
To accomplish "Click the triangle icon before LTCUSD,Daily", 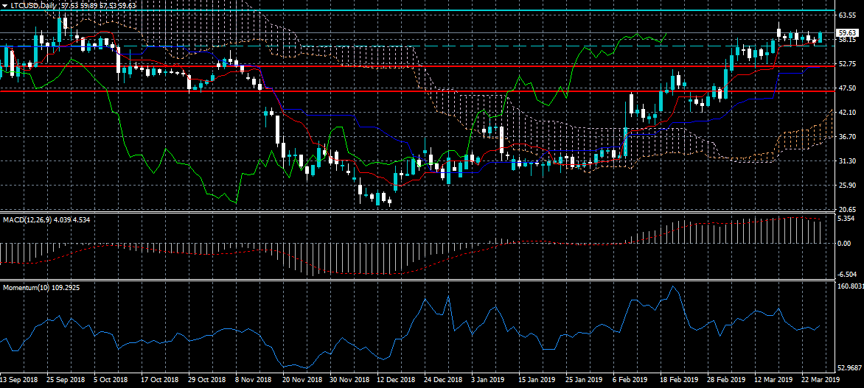I will 5,5.
